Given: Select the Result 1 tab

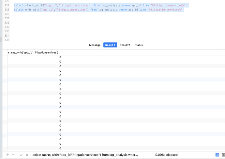Looking at the screenshot, I should tap(110, 45).
